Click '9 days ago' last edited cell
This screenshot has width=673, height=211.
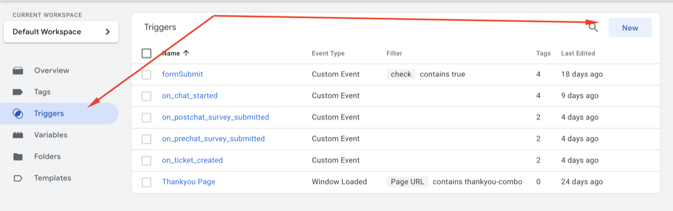[x=580, y=96]
